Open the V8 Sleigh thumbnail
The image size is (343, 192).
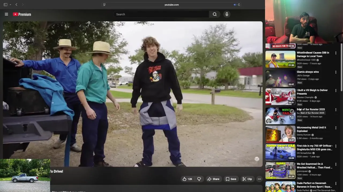coord(280,97)
